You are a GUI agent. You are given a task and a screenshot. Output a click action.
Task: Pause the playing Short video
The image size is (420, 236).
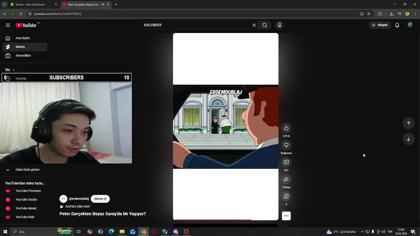(x=226, y=127)
